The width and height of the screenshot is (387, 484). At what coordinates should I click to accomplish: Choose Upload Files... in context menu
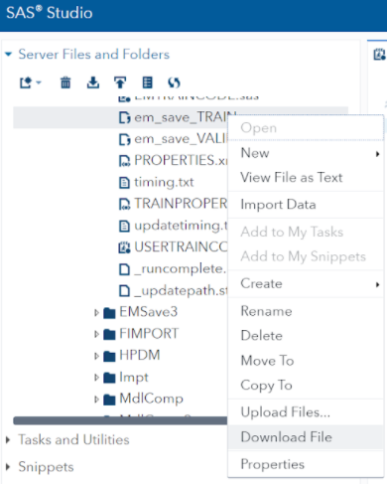[306, 412]
